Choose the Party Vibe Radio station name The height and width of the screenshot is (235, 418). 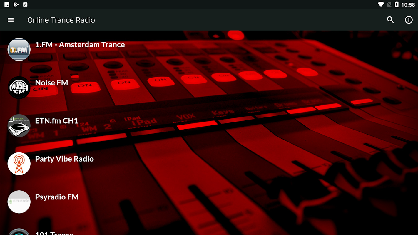point(64,159)
